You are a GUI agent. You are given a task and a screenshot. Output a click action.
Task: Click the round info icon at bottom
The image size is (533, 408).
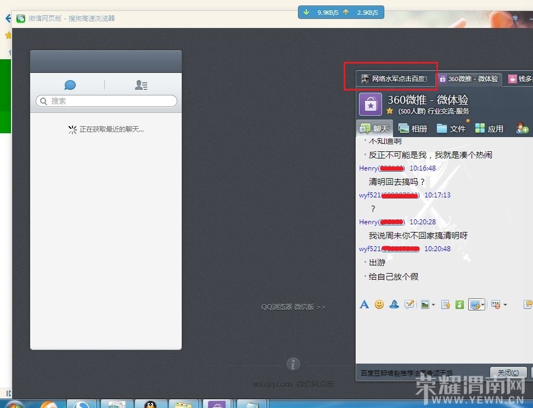click(293, 364)
